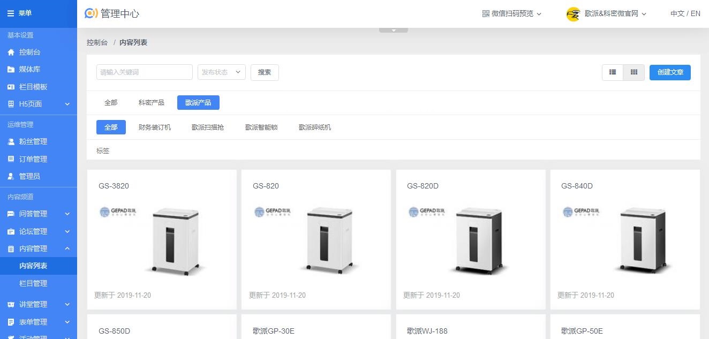Click the person icon next to 管理员
This screenshot has height=339, width=709.
coord(11,176)
